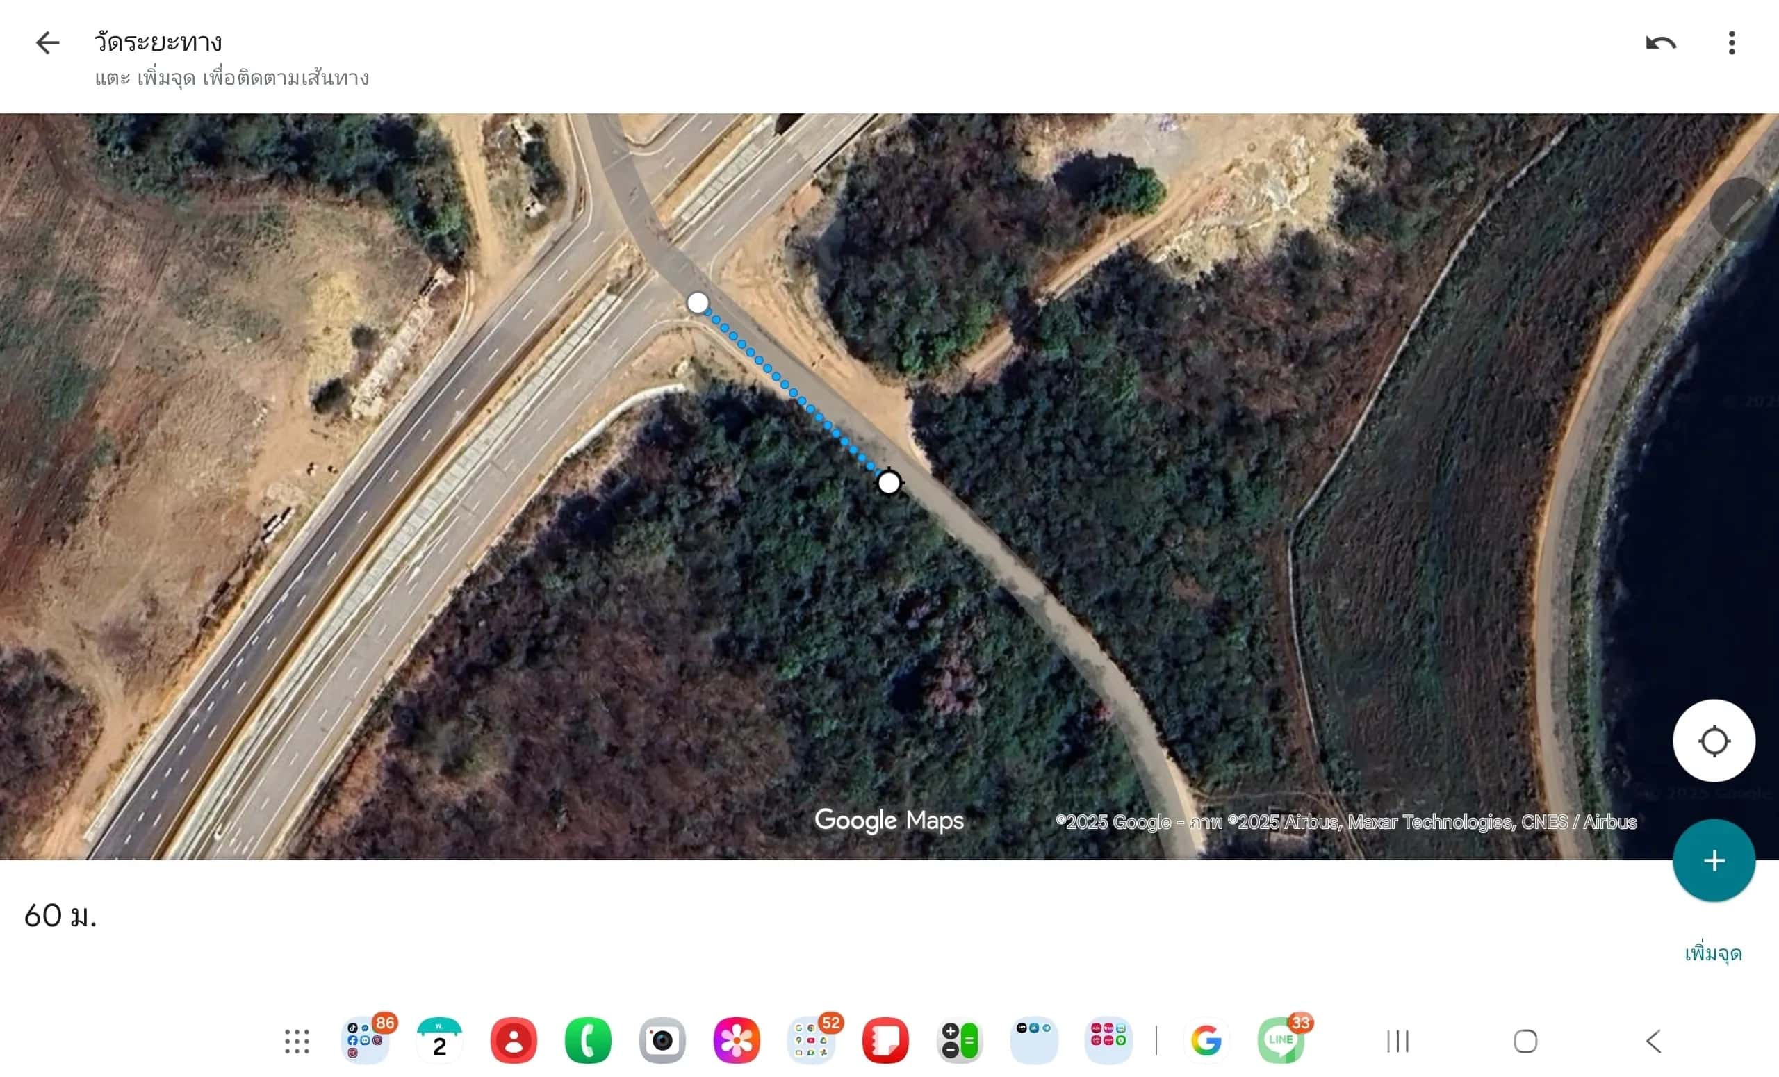The image size is (1779, 1077).
Task: Open the three-dot overflow menu
Action: pos(1731,42)
